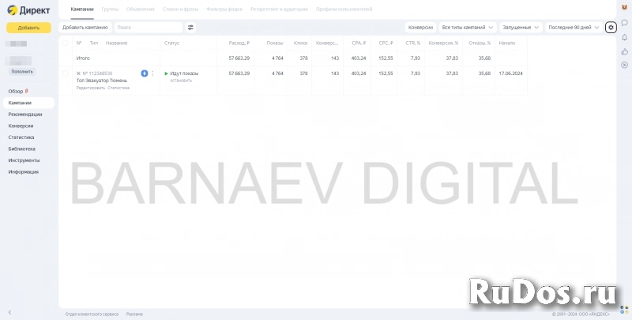Sort by CTR, % column header
This screenshot has width=632, height=320.
[413, 43]
